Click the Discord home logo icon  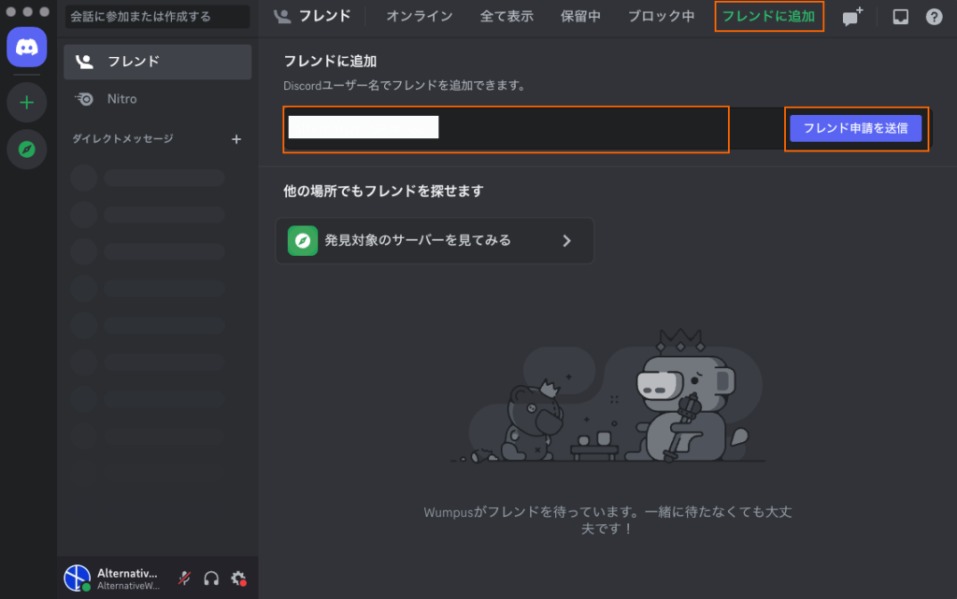pos(26,47)
